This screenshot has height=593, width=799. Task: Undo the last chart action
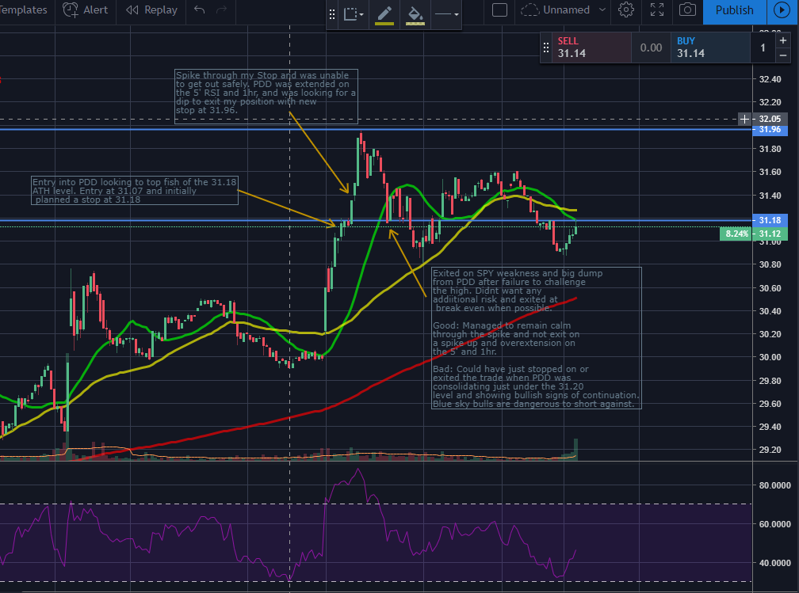pyautogui.click(x=199, y=10)
